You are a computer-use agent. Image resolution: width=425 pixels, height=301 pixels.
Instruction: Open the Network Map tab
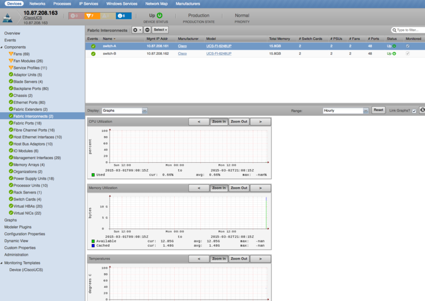click(x=156, y=4)
